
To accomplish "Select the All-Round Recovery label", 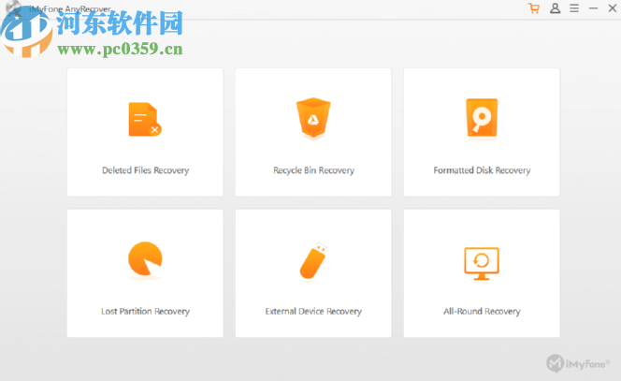I will [x=482, y=312].
